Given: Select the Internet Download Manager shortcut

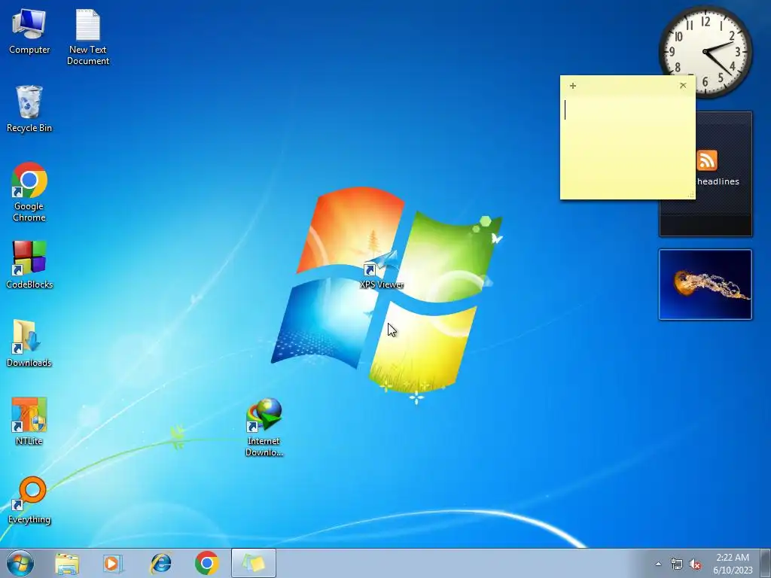Looking at the screenshot, I should [264, 427].
